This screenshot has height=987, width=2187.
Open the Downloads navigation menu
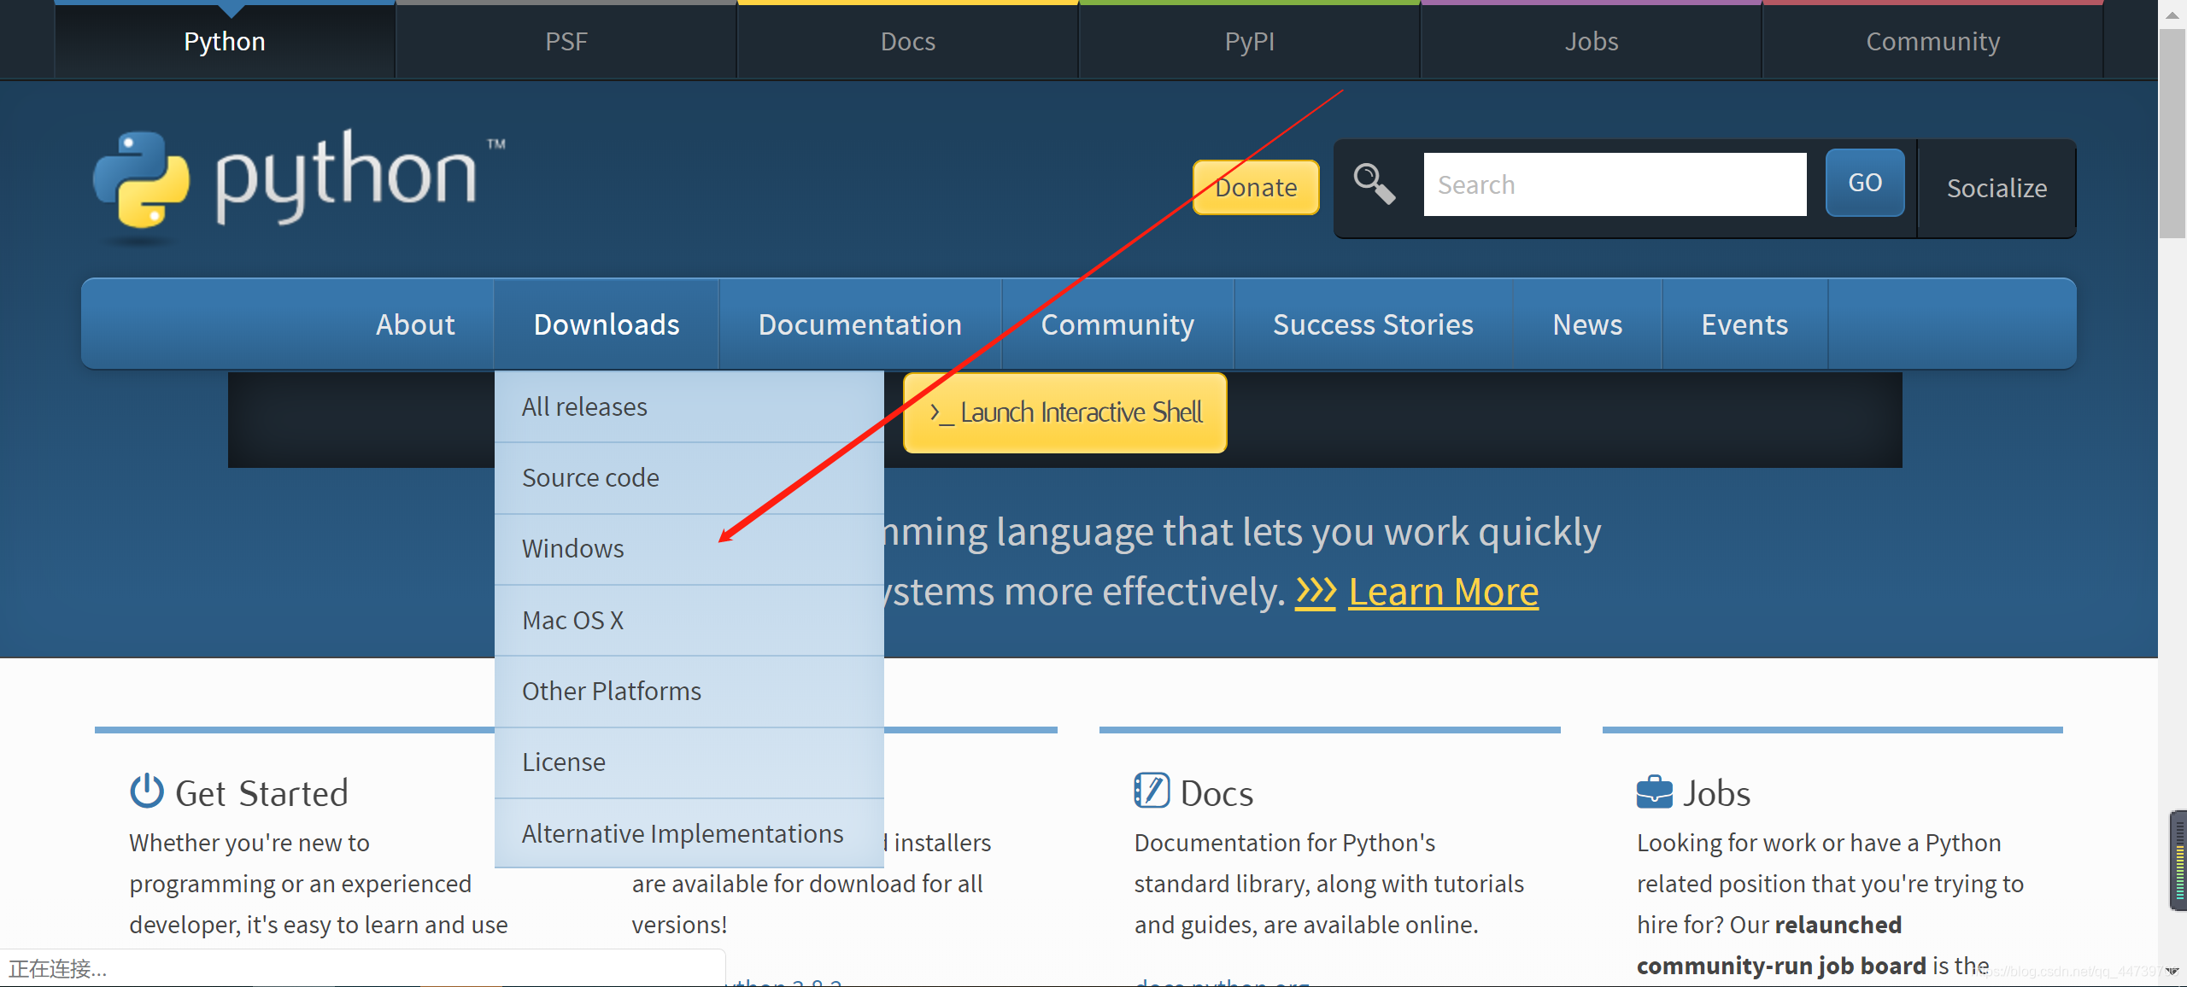(607, 324)
